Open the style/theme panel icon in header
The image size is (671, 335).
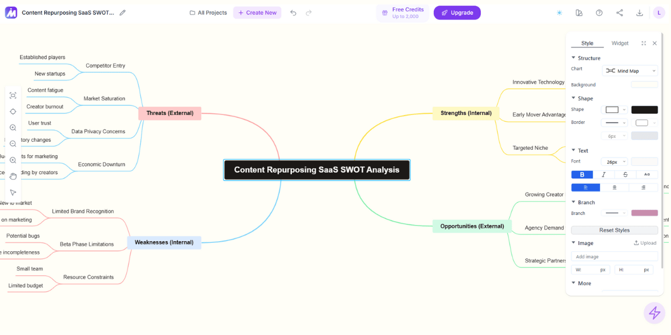579,13
